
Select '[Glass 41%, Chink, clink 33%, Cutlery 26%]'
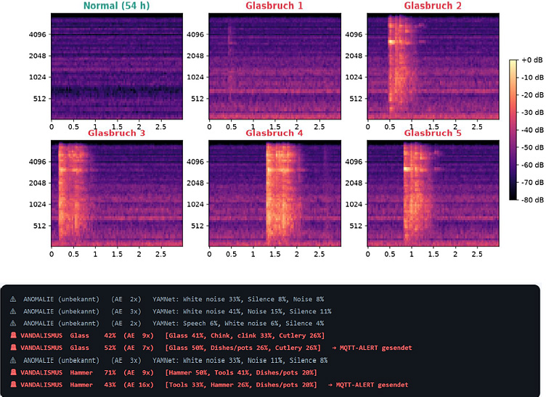(245, 335)
